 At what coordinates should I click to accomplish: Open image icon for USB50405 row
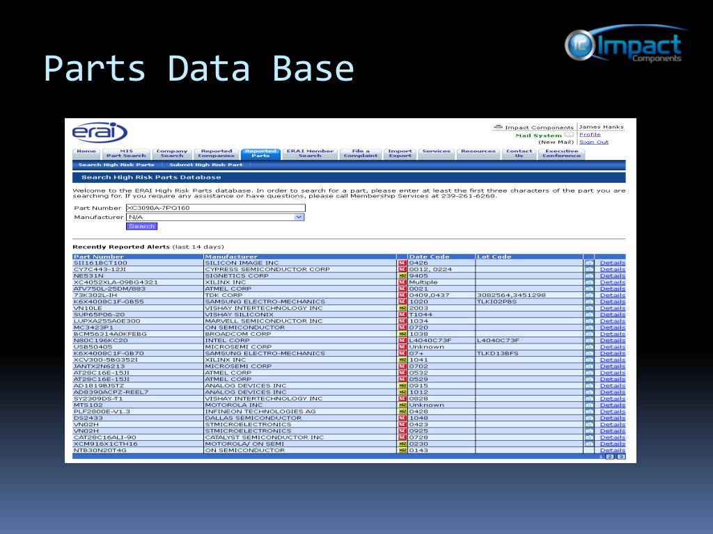coord(589,347)
